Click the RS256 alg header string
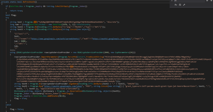Screen dimensions: 213x112 tap(83, 27)
